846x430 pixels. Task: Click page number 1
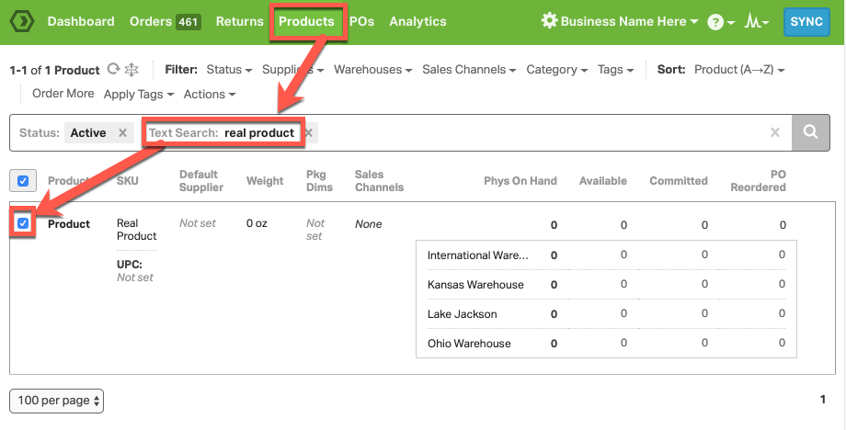(x=823, y=400)
